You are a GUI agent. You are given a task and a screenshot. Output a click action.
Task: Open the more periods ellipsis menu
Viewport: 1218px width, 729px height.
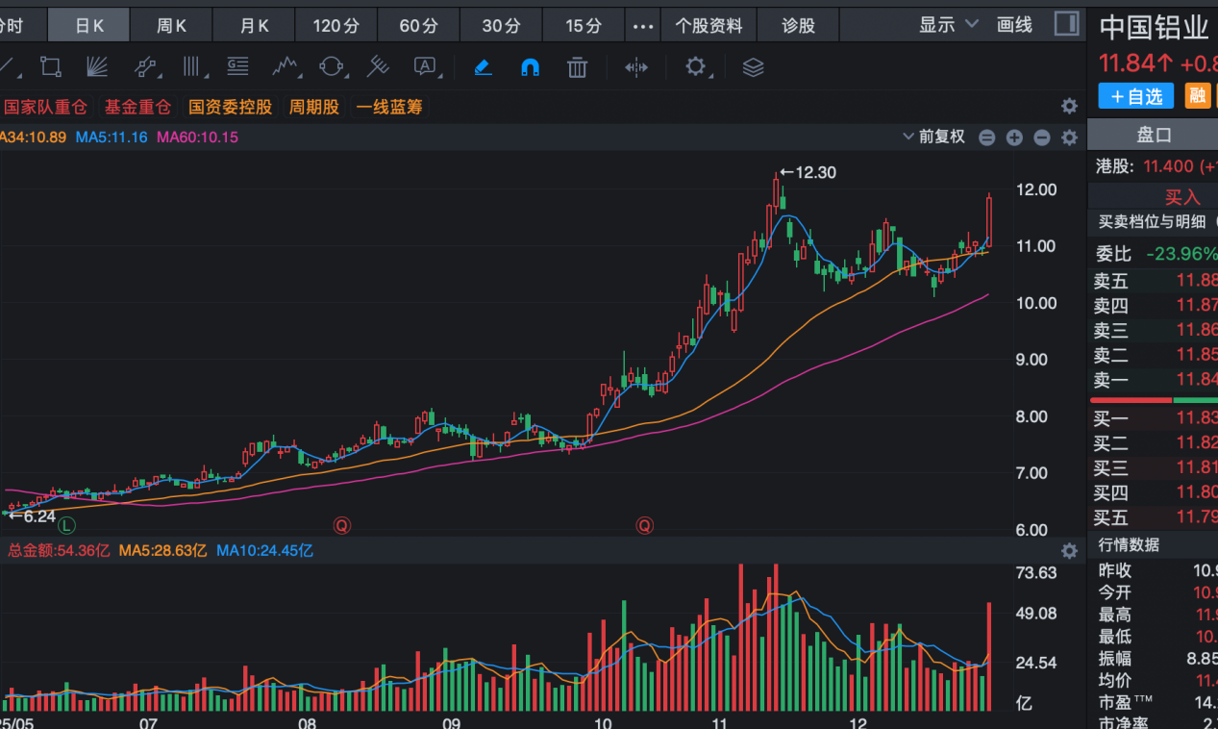point(643,26)
